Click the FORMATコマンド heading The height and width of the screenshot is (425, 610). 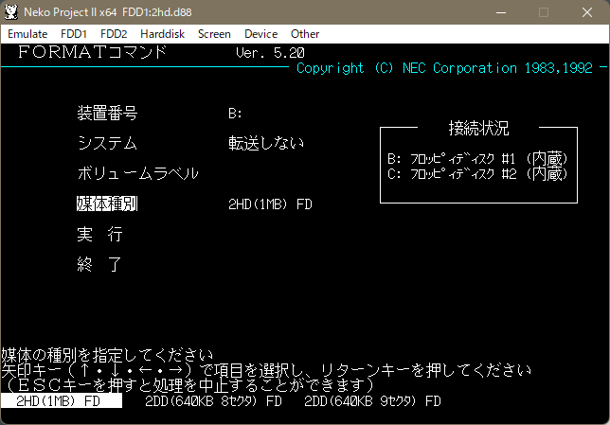tap(93, 52)
